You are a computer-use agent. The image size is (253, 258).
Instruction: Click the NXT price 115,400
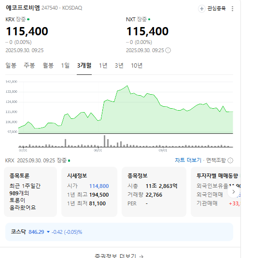pos(147,31)
